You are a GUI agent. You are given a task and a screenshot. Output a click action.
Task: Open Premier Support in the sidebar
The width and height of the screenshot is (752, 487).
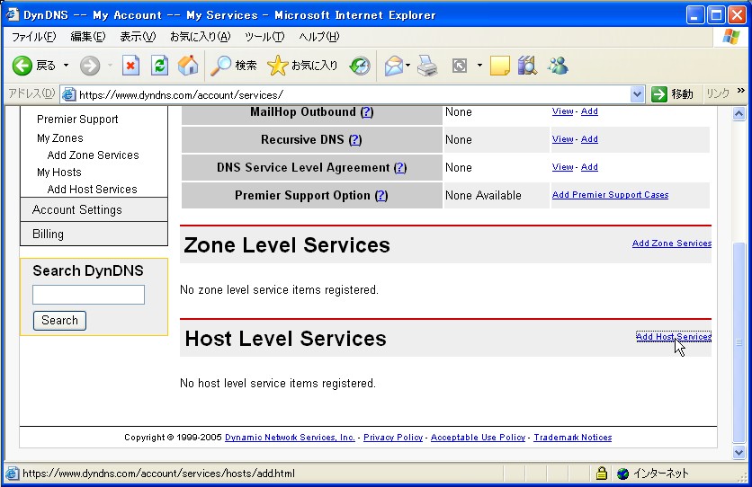tap(77, 120)
